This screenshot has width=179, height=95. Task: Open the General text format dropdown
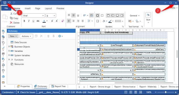pos(135,16)
